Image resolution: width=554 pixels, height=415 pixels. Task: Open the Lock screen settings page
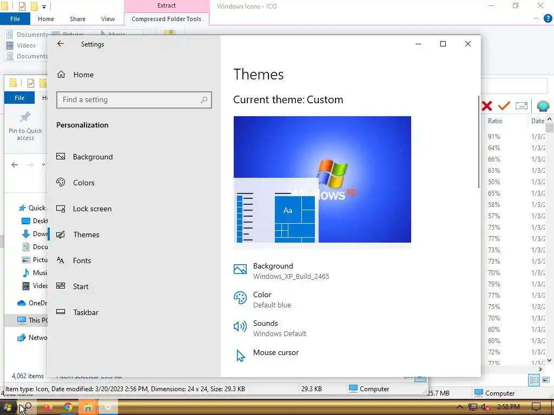(84, 209)
